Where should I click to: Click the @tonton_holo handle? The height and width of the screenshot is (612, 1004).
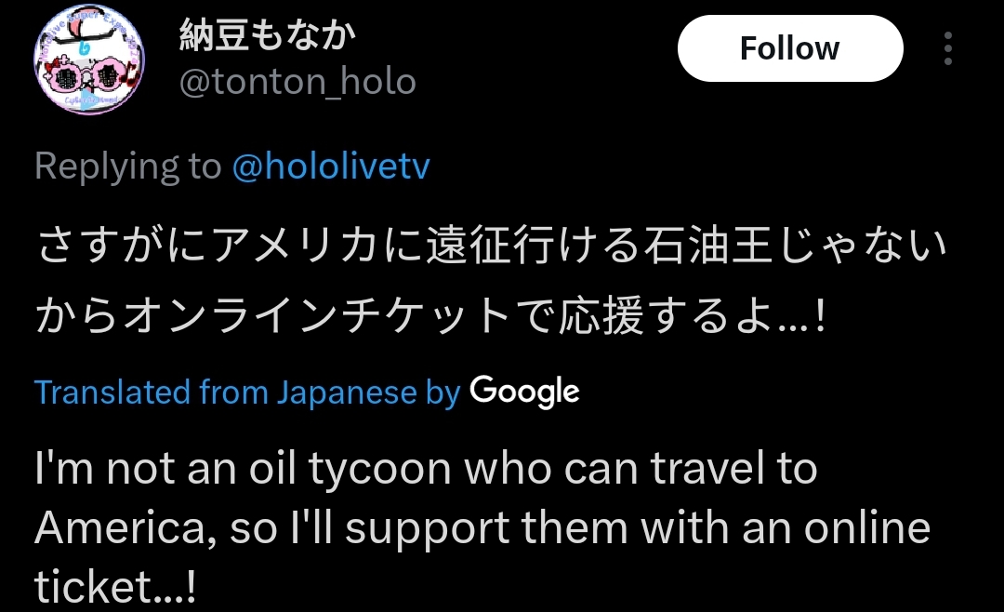point(297,83)
